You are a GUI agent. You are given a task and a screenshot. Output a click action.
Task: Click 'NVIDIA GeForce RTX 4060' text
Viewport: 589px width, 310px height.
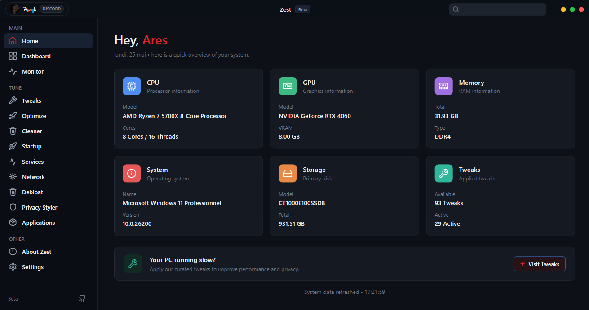(314, 116)
